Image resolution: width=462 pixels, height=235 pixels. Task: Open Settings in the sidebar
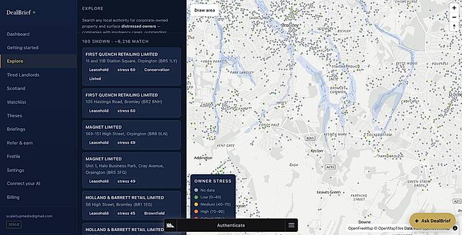(15, 171)
